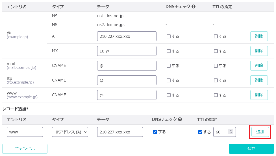
Task: Delete the ftp CNAME record
Action: tap(259, 80)
